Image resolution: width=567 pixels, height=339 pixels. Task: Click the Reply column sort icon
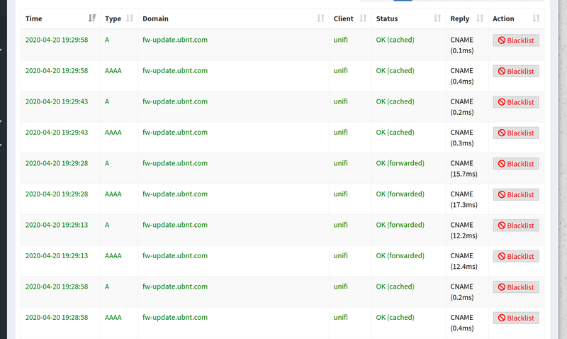pyautogui.click(x=480, y=18)
